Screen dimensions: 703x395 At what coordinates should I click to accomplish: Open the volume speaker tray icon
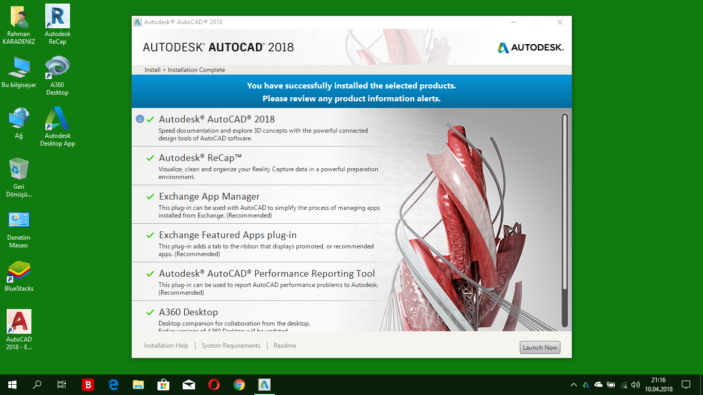[x=636, y=385]
